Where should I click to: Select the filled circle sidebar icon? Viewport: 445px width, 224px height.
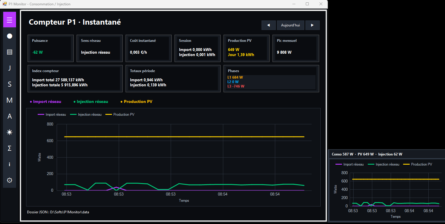tap(9, 36)
